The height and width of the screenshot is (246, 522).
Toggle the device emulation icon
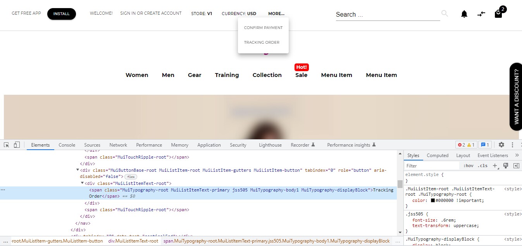tap(16, 144)
